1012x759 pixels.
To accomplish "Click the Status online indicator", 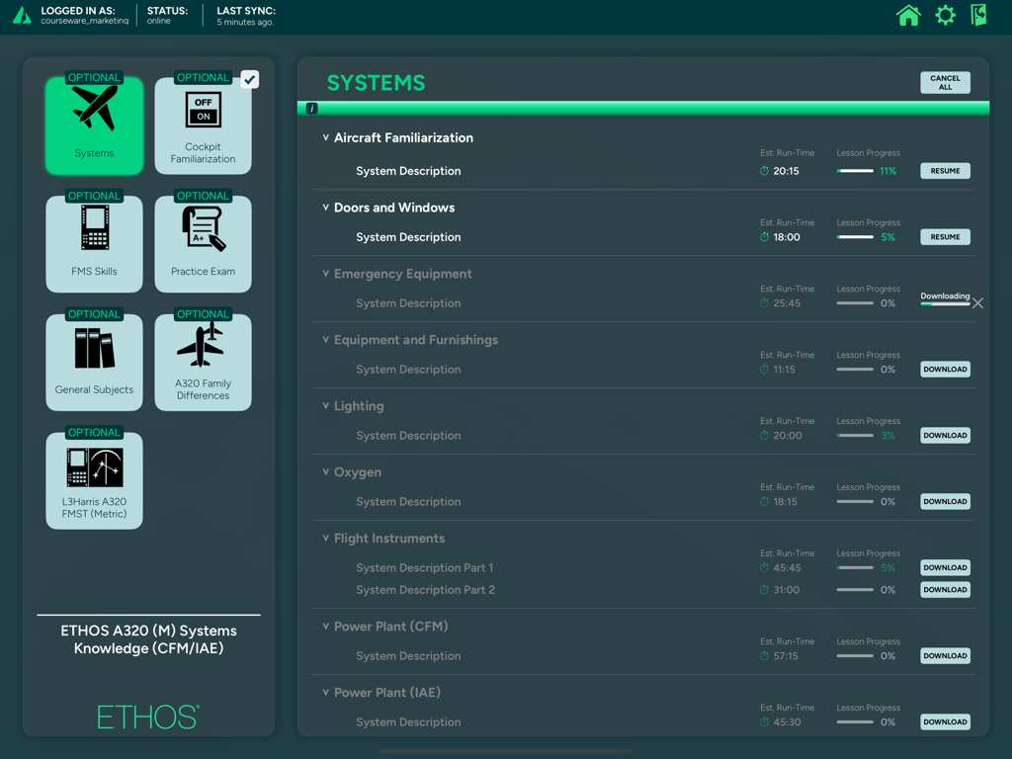I will coord(167,16).
